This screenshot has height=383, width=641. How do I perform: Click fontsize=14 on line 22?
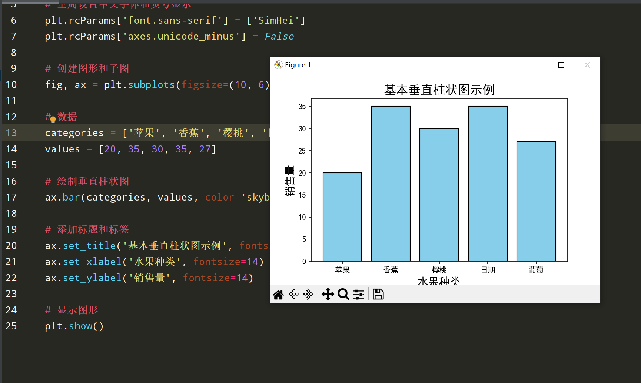click(x=215, y=278)
